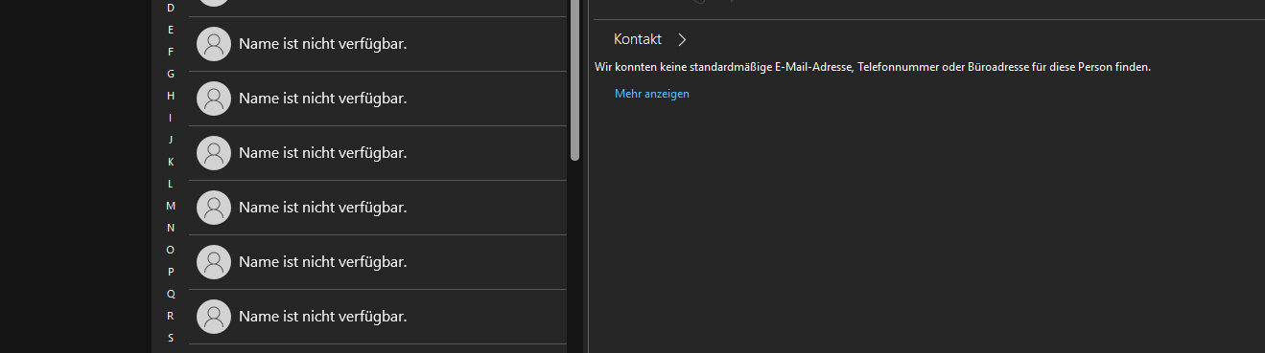Go to contacts starting with N
This screenshot has height=353, width=1265.
[171, 228]
